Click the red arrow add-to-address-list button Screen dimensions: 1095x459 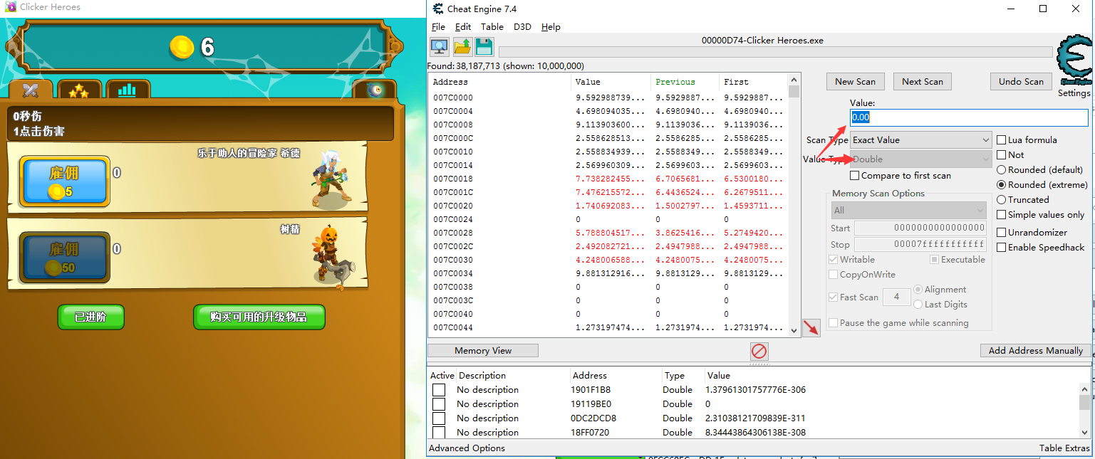pyautogui.click(x=811, y=328)
